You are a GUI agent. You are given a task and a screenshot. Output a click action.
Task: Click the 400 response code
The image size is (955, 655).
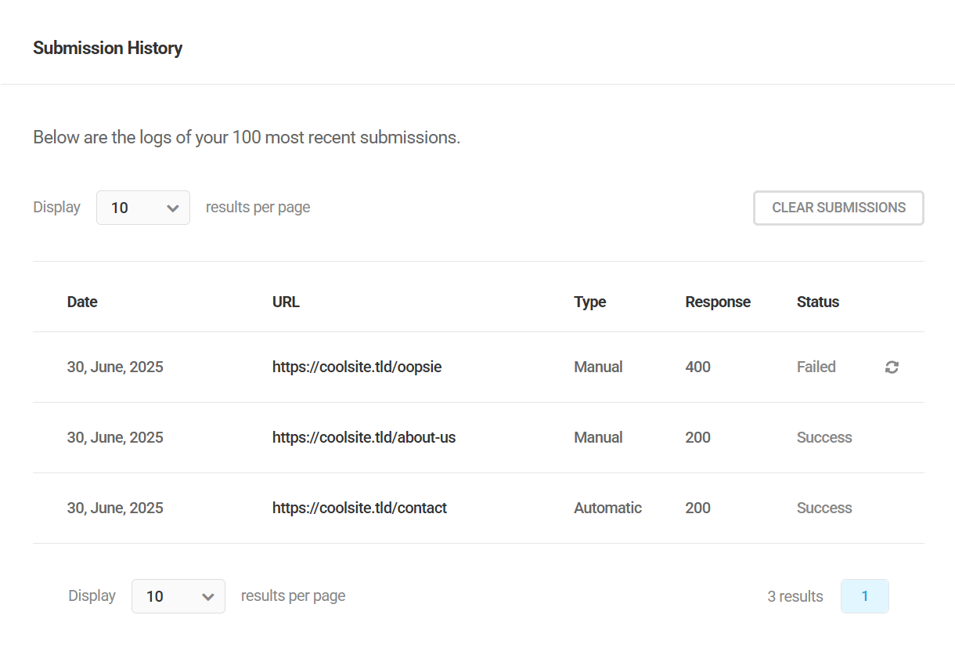tap(697, 367)
